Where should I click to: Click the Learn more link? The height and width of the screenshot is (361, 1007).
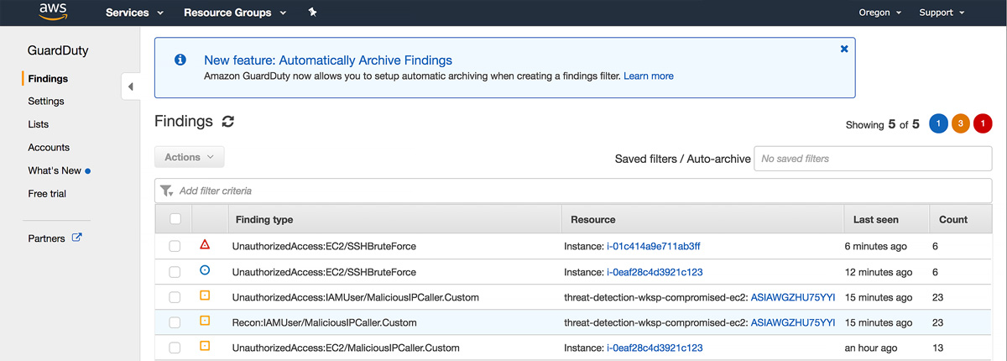click(x=648, y=76)
